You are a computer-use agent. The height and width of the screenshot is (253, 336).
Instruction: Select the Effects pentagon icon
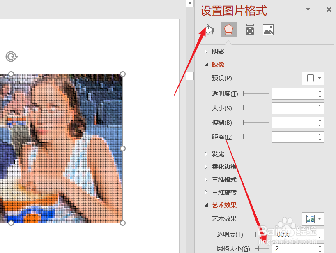(x=228, y=29)
